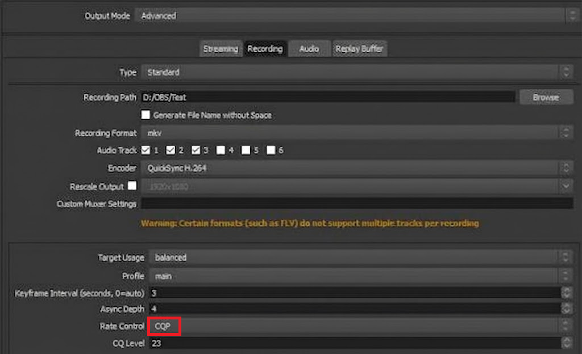Click the Async Depth field showing 4
The height and width of the screenshot is (354, 582).
tap(355, 309)
